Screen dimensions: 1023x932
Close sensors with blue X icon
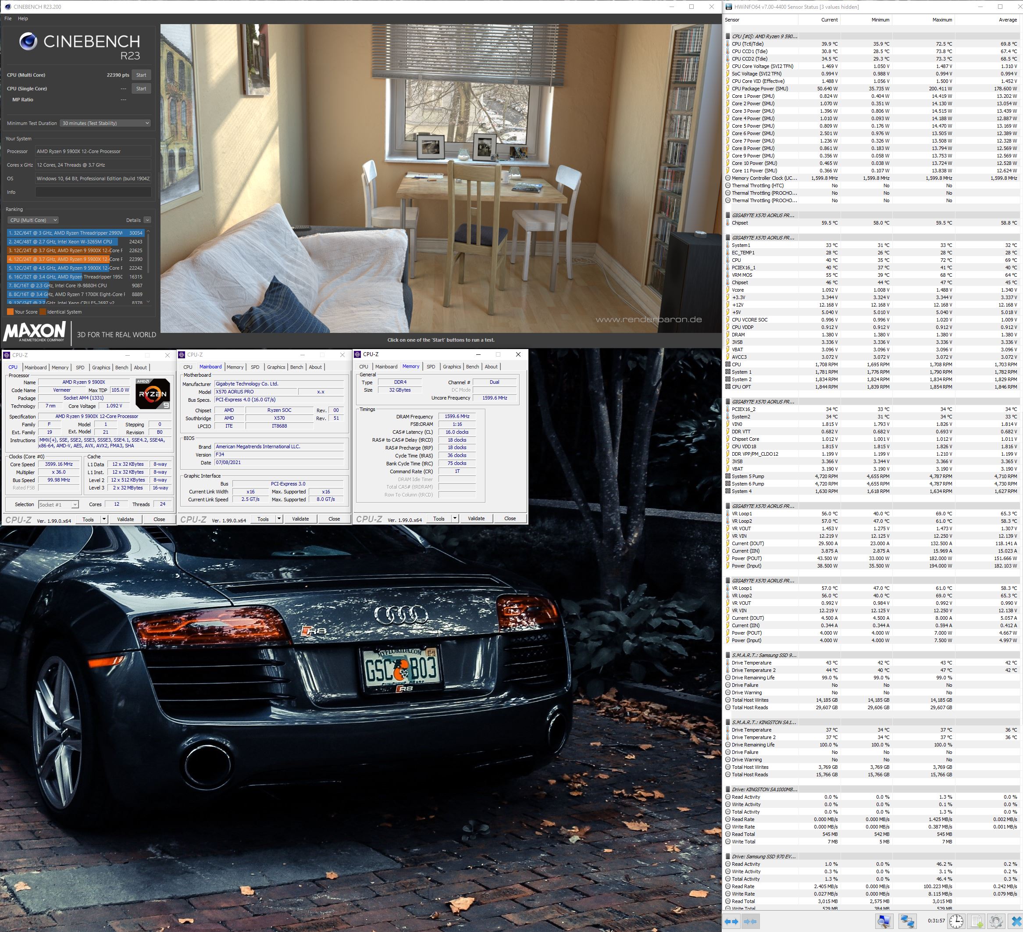tap(1016, 921)
